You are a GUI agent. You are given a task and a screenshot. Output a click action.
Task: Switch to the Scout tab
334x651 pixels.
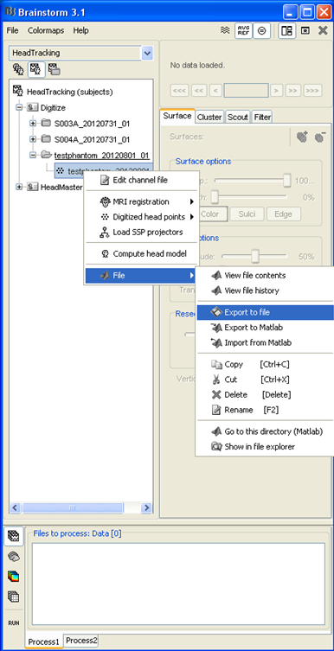pyautogui.click(x=238, y=118)
